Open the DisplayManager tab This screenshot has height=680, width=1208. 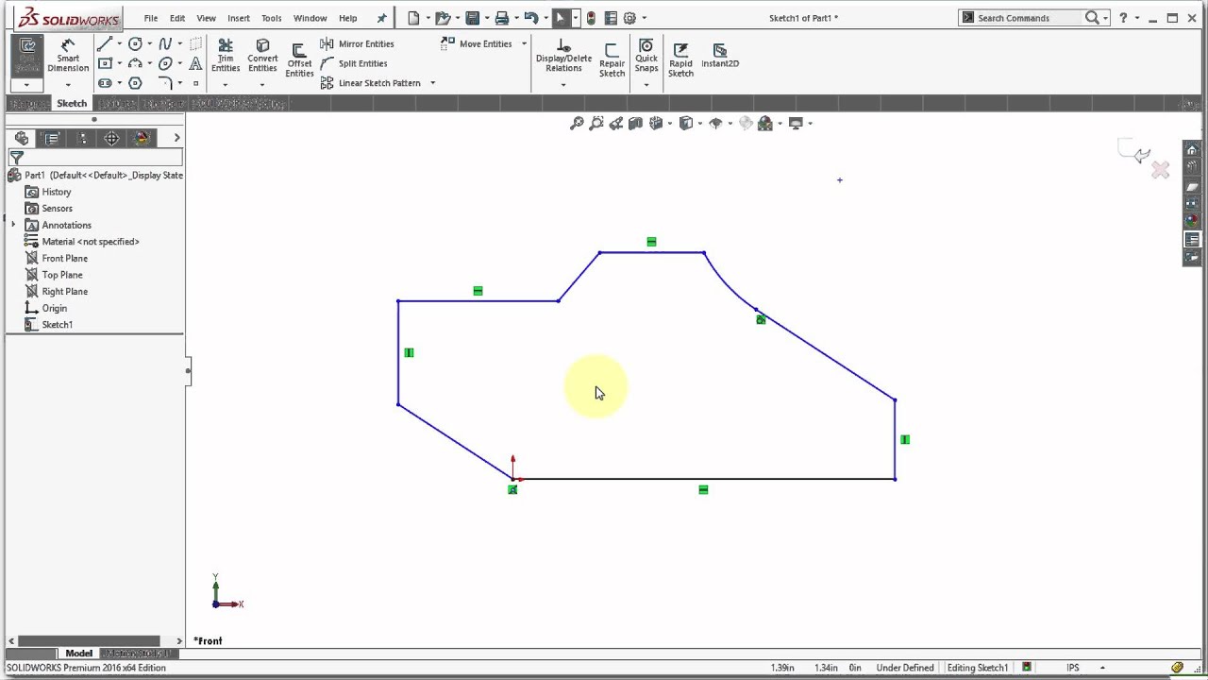[x=143, y=138]
